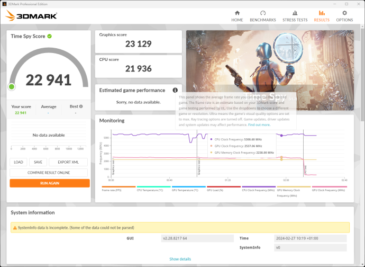Click the Graphics score value 23 129

[x=138, y=44]
